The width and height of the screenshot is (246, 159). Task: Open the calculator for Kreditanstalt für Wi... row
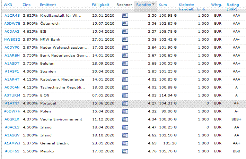tap(125, 16)
